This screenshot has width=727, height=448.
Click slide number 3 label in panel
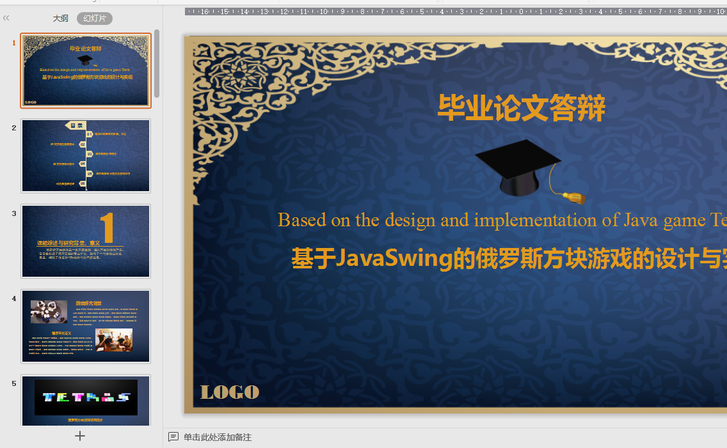(14, 213)
